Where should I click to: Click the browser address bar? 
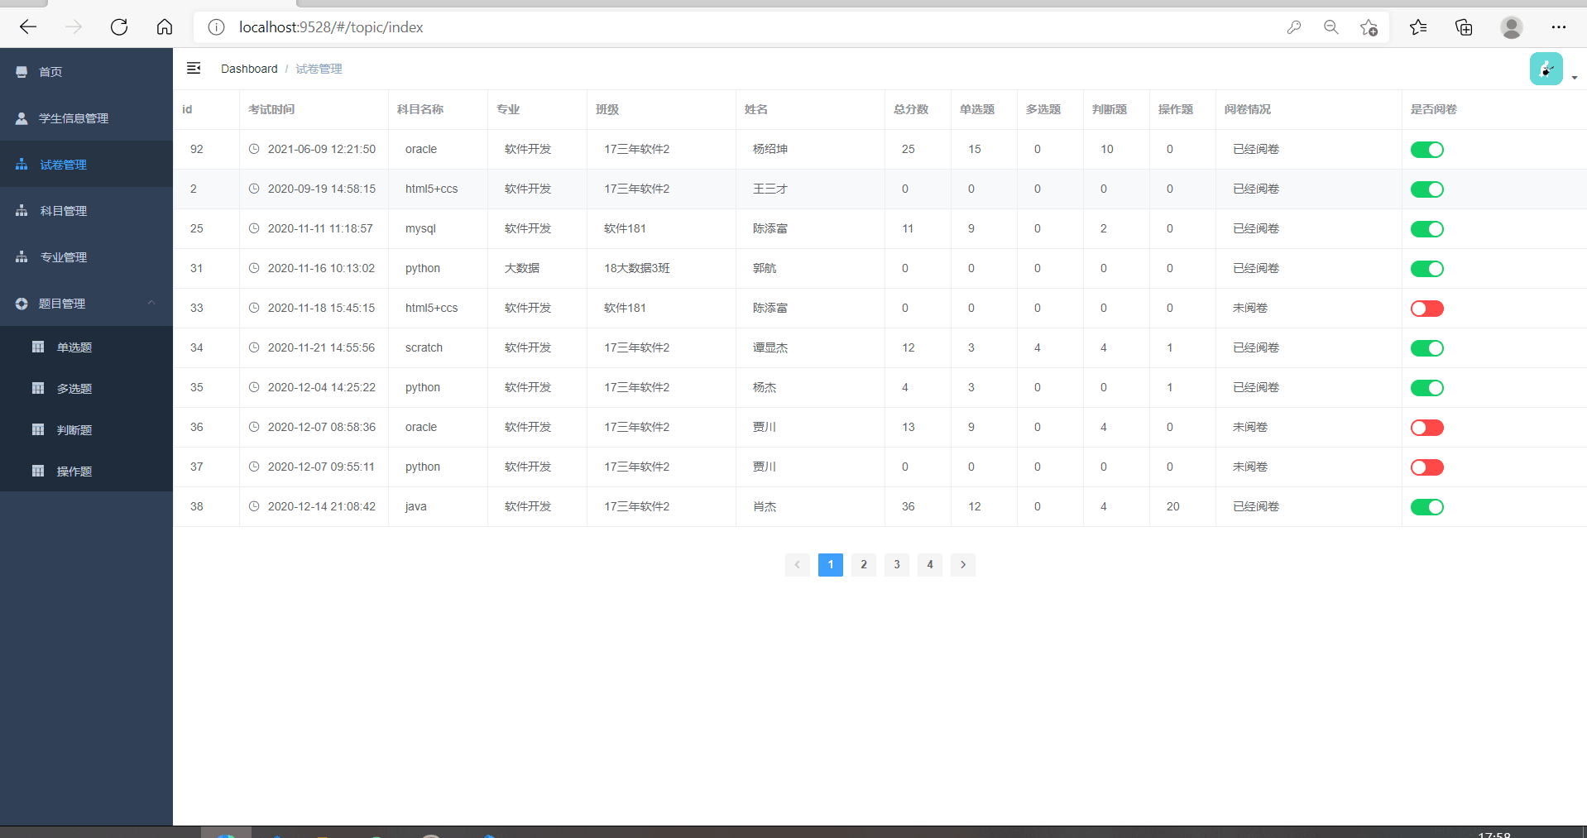pyautogui.click(x=745, y=27)
